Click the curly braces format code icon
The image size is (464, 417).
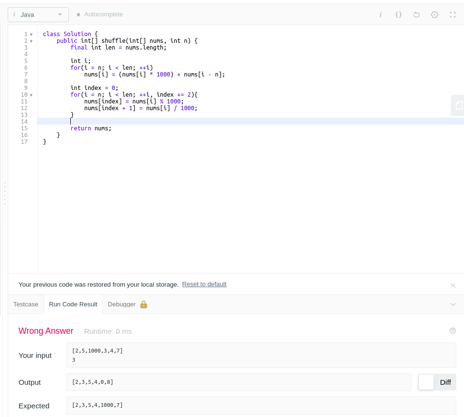pos(399,14)
